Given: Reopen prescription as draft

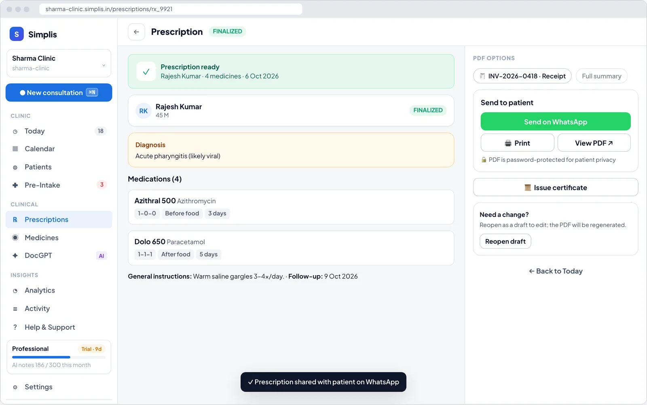Looking at the screenshot, I should point(505,242).
